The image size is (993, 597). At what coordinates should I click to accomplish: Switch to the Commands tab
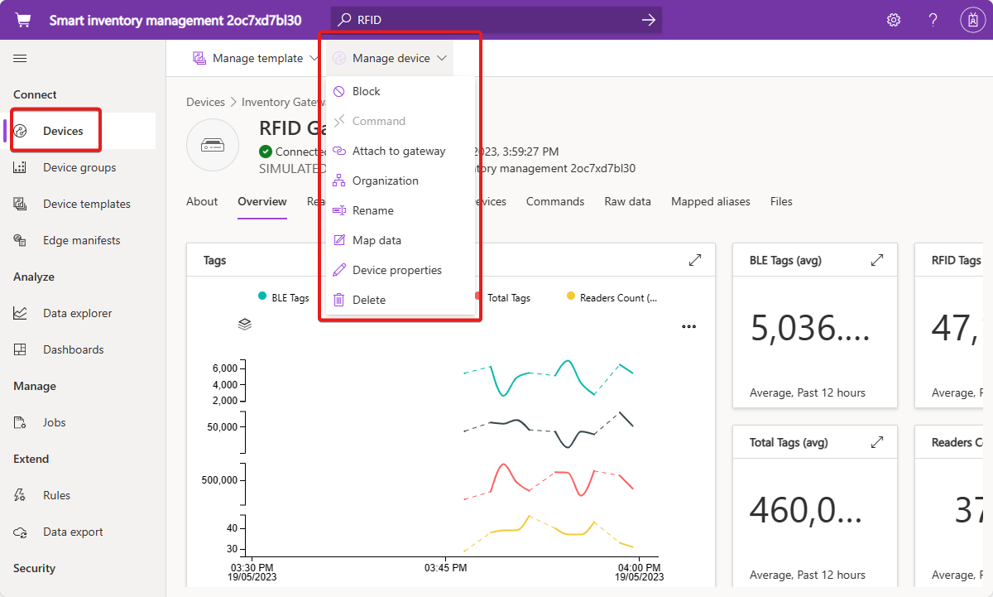(x=555, y=201)
